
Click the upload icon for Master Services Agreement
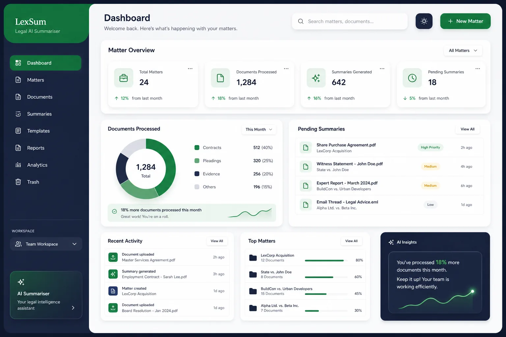coord(113,257)
